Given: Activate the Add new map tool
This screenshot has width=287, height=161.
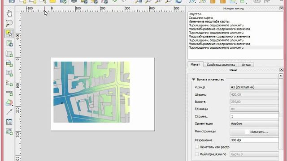Looking at the screenshot, I should [9, 54].
